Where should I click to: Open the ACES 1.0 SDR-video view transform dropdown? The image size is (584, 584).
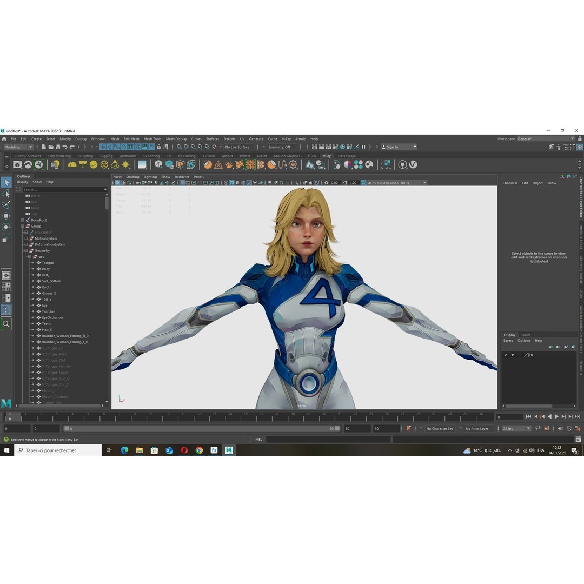[x=397, y=183]
